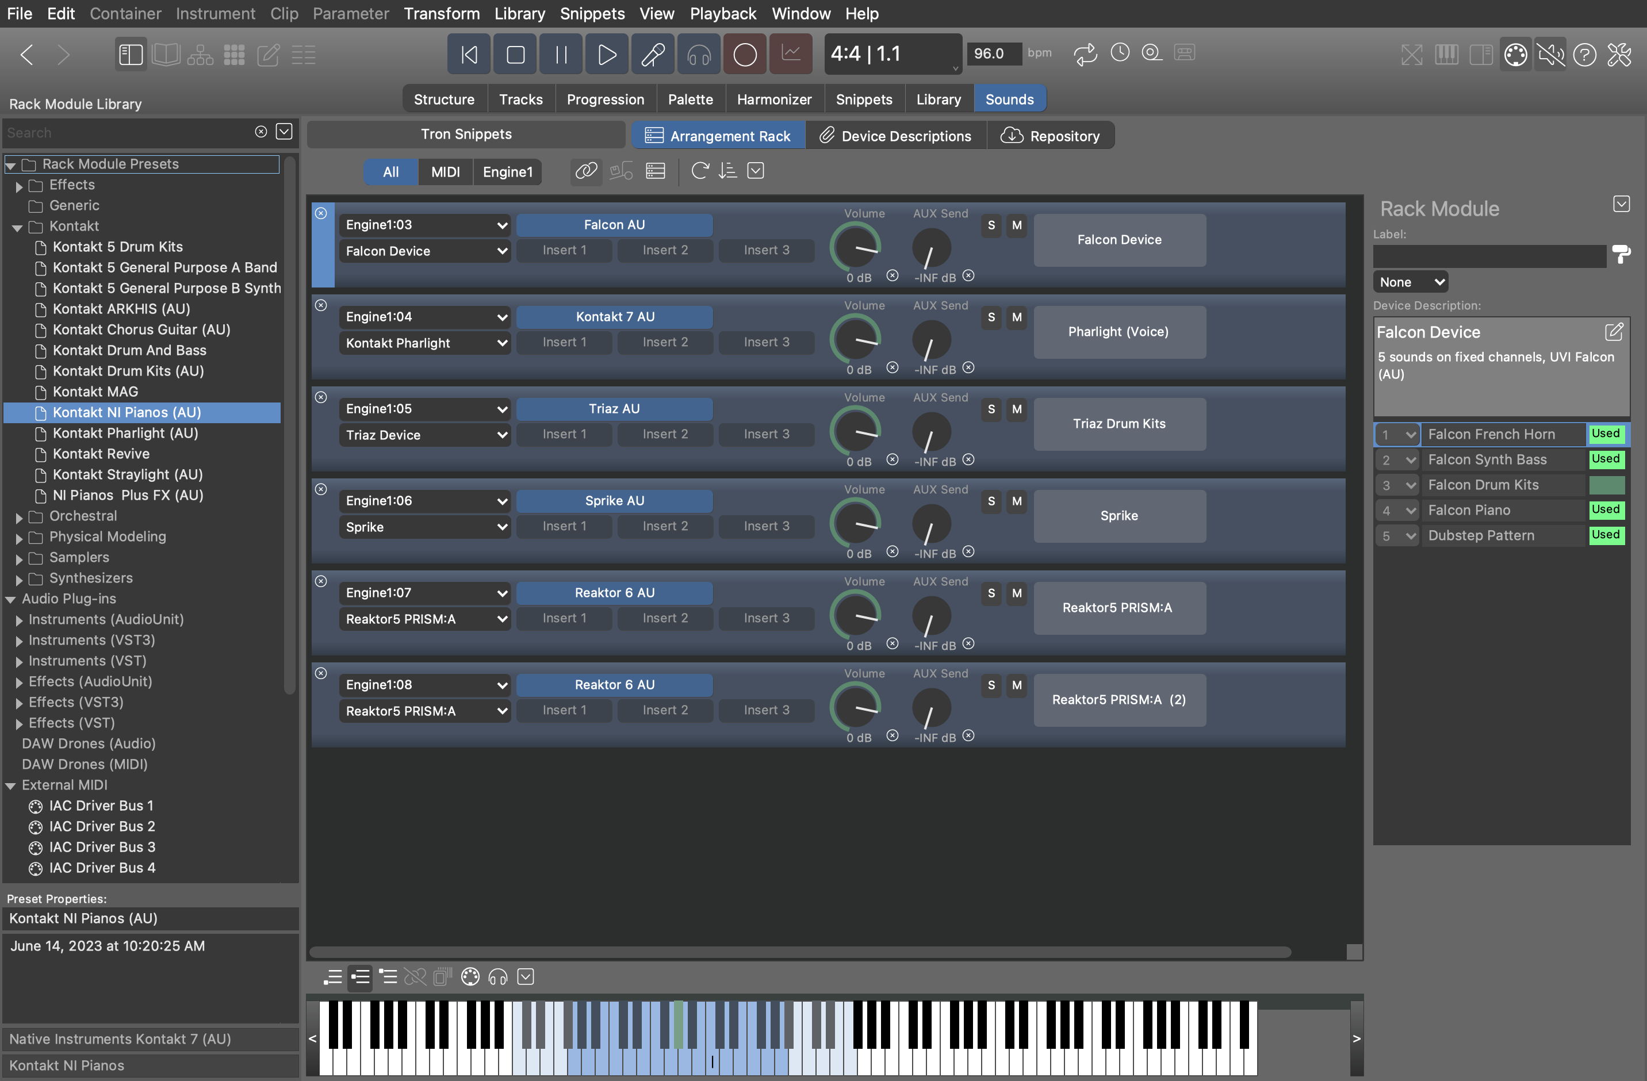Click the refresh icon in the rack toolbar
Image resolution: width=1647 pixels, height=1081 pixels.
(700, 171)
